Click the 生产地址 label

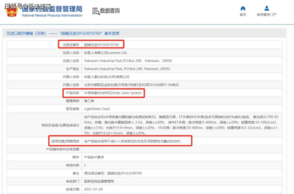tap(73, 69)
